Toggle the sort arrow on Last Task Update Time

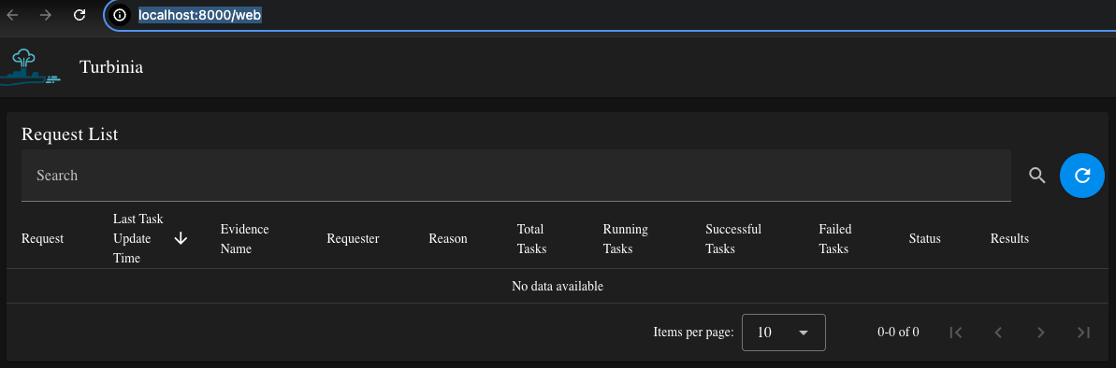tap(181, 239)
